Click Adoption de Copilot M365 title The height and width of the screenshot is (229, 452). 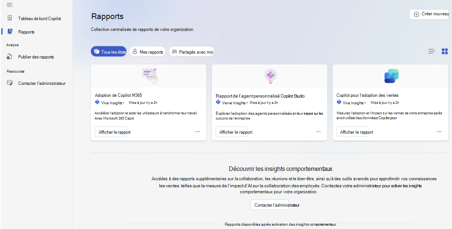click(118, 95)
